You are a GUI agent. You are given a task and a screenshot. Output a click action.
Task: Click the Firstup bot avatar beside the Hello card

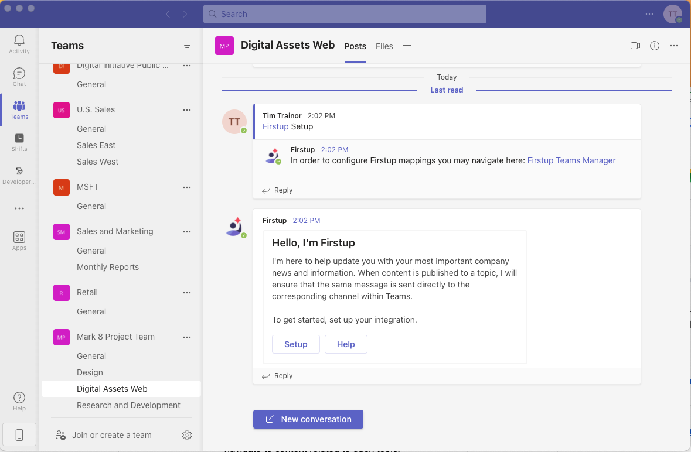pos(235,227)
